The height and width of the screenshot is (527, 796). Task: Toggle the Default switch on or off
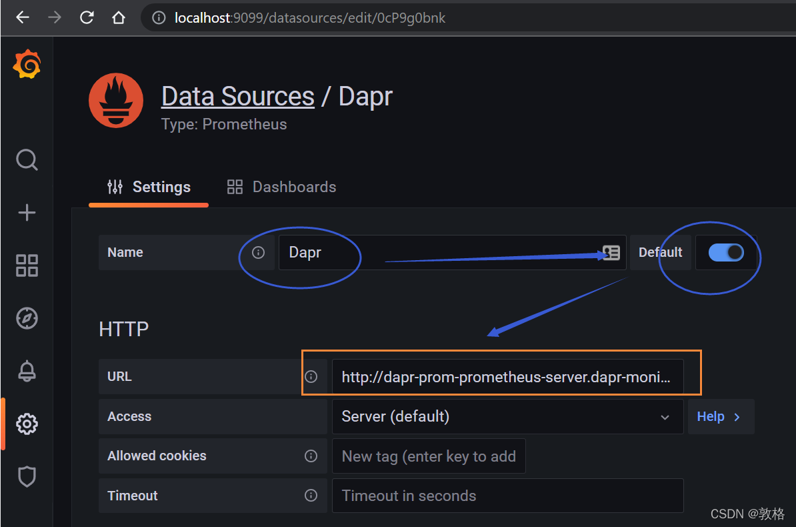pyautogui.click(x=727, y=252)
